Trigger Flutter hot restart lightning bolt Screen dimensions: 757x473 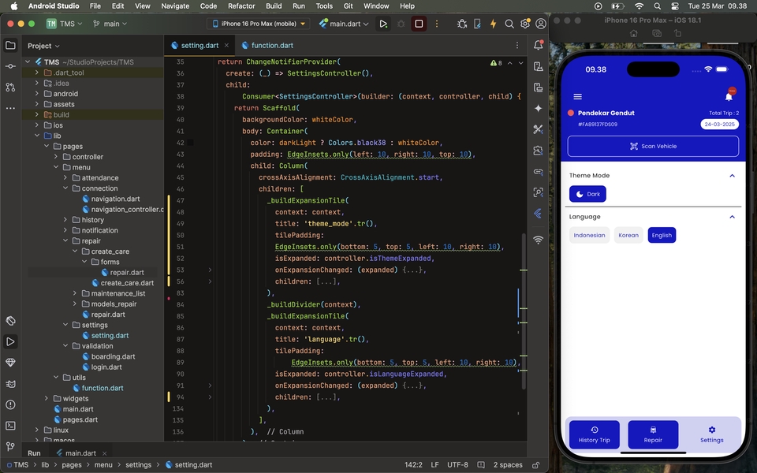point(493,24)
